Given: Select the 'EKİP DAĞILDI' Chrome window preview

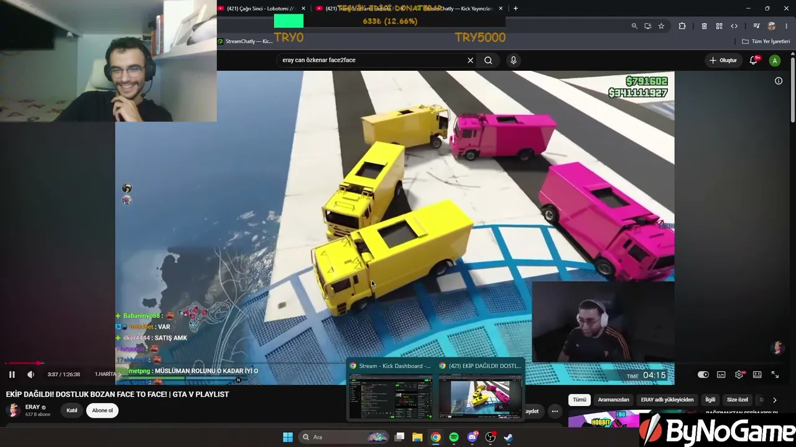Looking at the screenshot, I should click(x=480, y=391).
